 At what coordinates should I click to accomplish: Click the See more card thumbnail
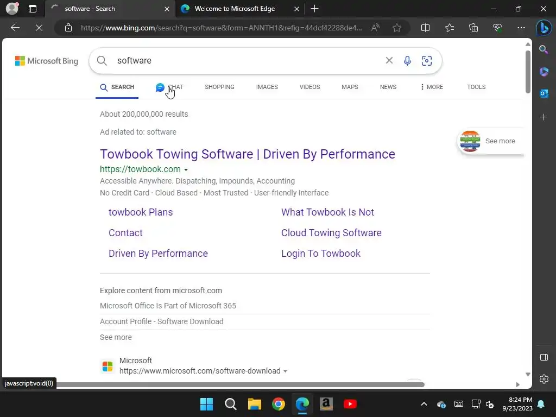point(470,141)
